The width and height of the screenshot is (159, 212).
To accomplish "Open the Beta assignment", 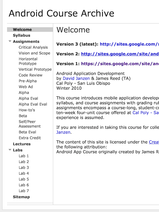I will click(23, 116).
